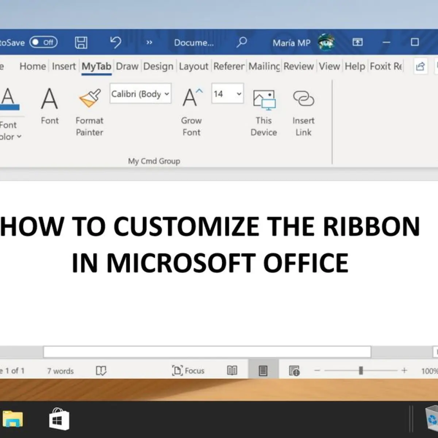Select Print Layout view

[263, 371]
